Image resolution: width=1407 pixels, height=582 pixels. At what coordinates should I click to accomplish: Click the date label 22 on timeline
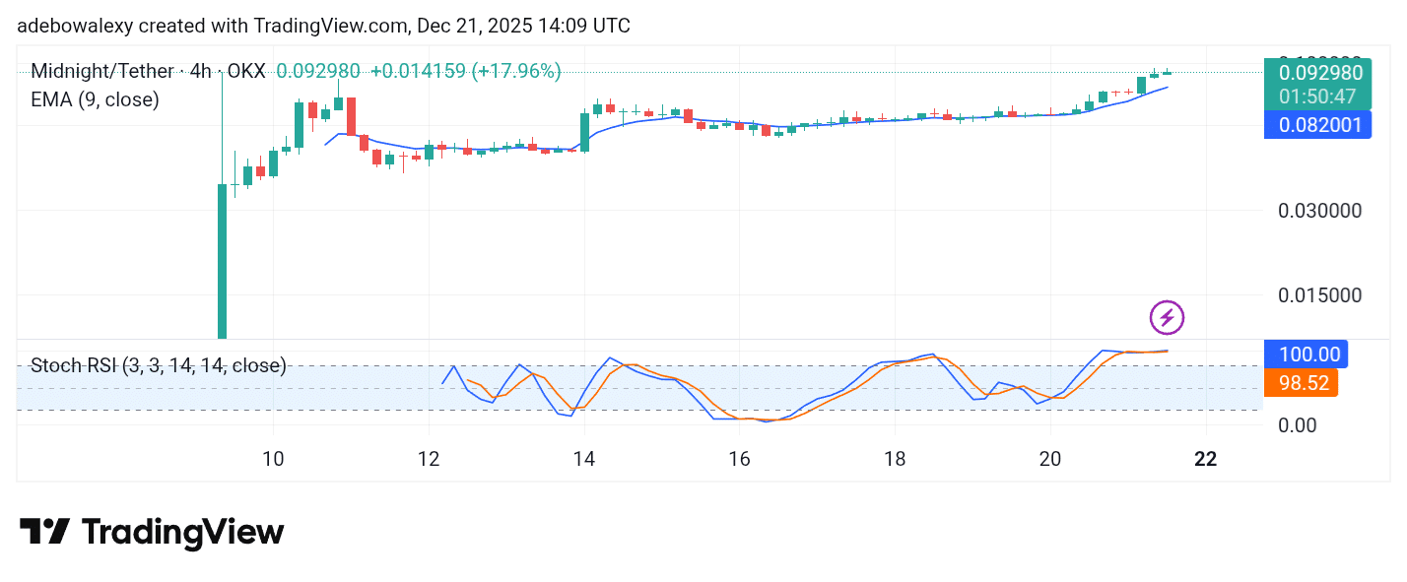pyautogui.click(x=1204, y=459)
